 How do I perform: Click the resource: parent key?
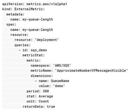(19, 35)
